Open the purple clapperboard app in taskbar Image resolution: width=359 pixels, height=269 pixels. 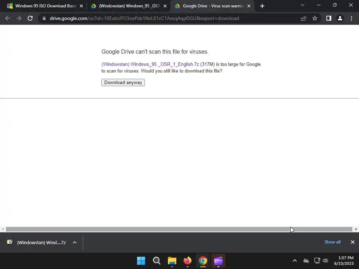218,261
